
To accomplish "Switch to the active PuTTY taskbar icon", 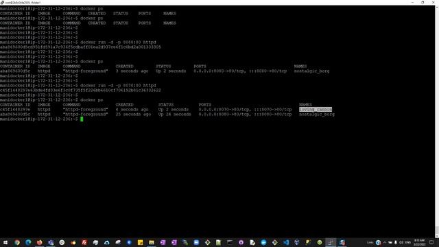I will click(331, 242).
